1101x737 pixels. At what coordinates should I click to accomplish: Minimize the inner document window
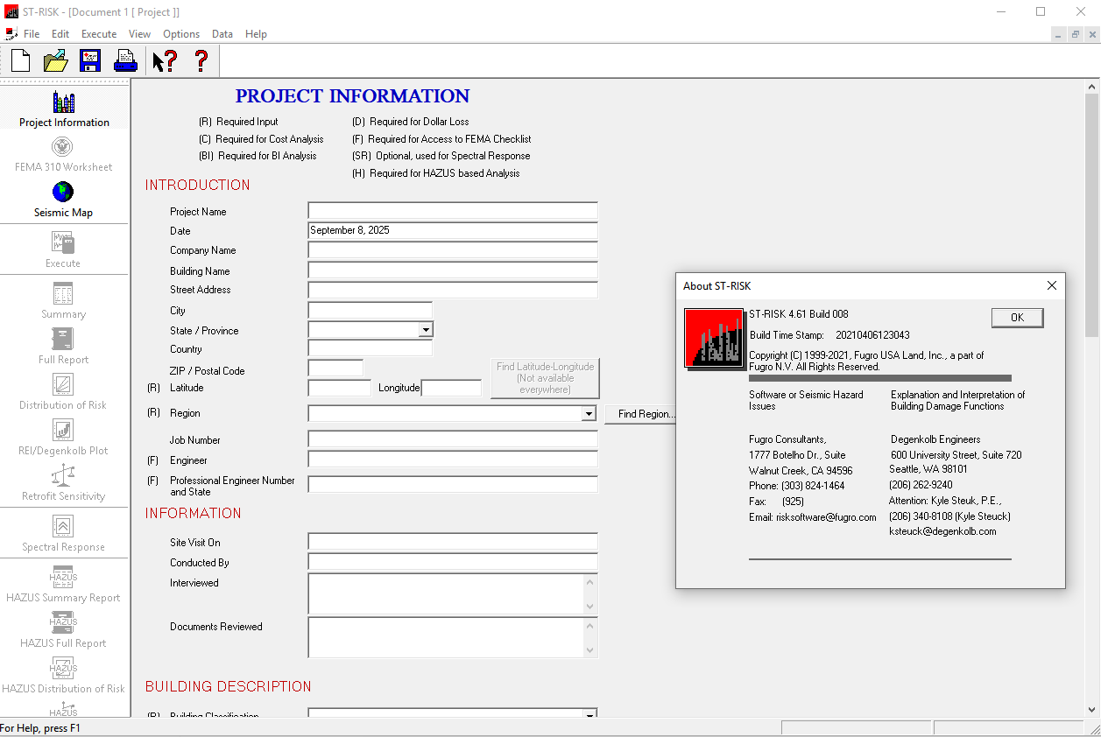coord(1059,34)
